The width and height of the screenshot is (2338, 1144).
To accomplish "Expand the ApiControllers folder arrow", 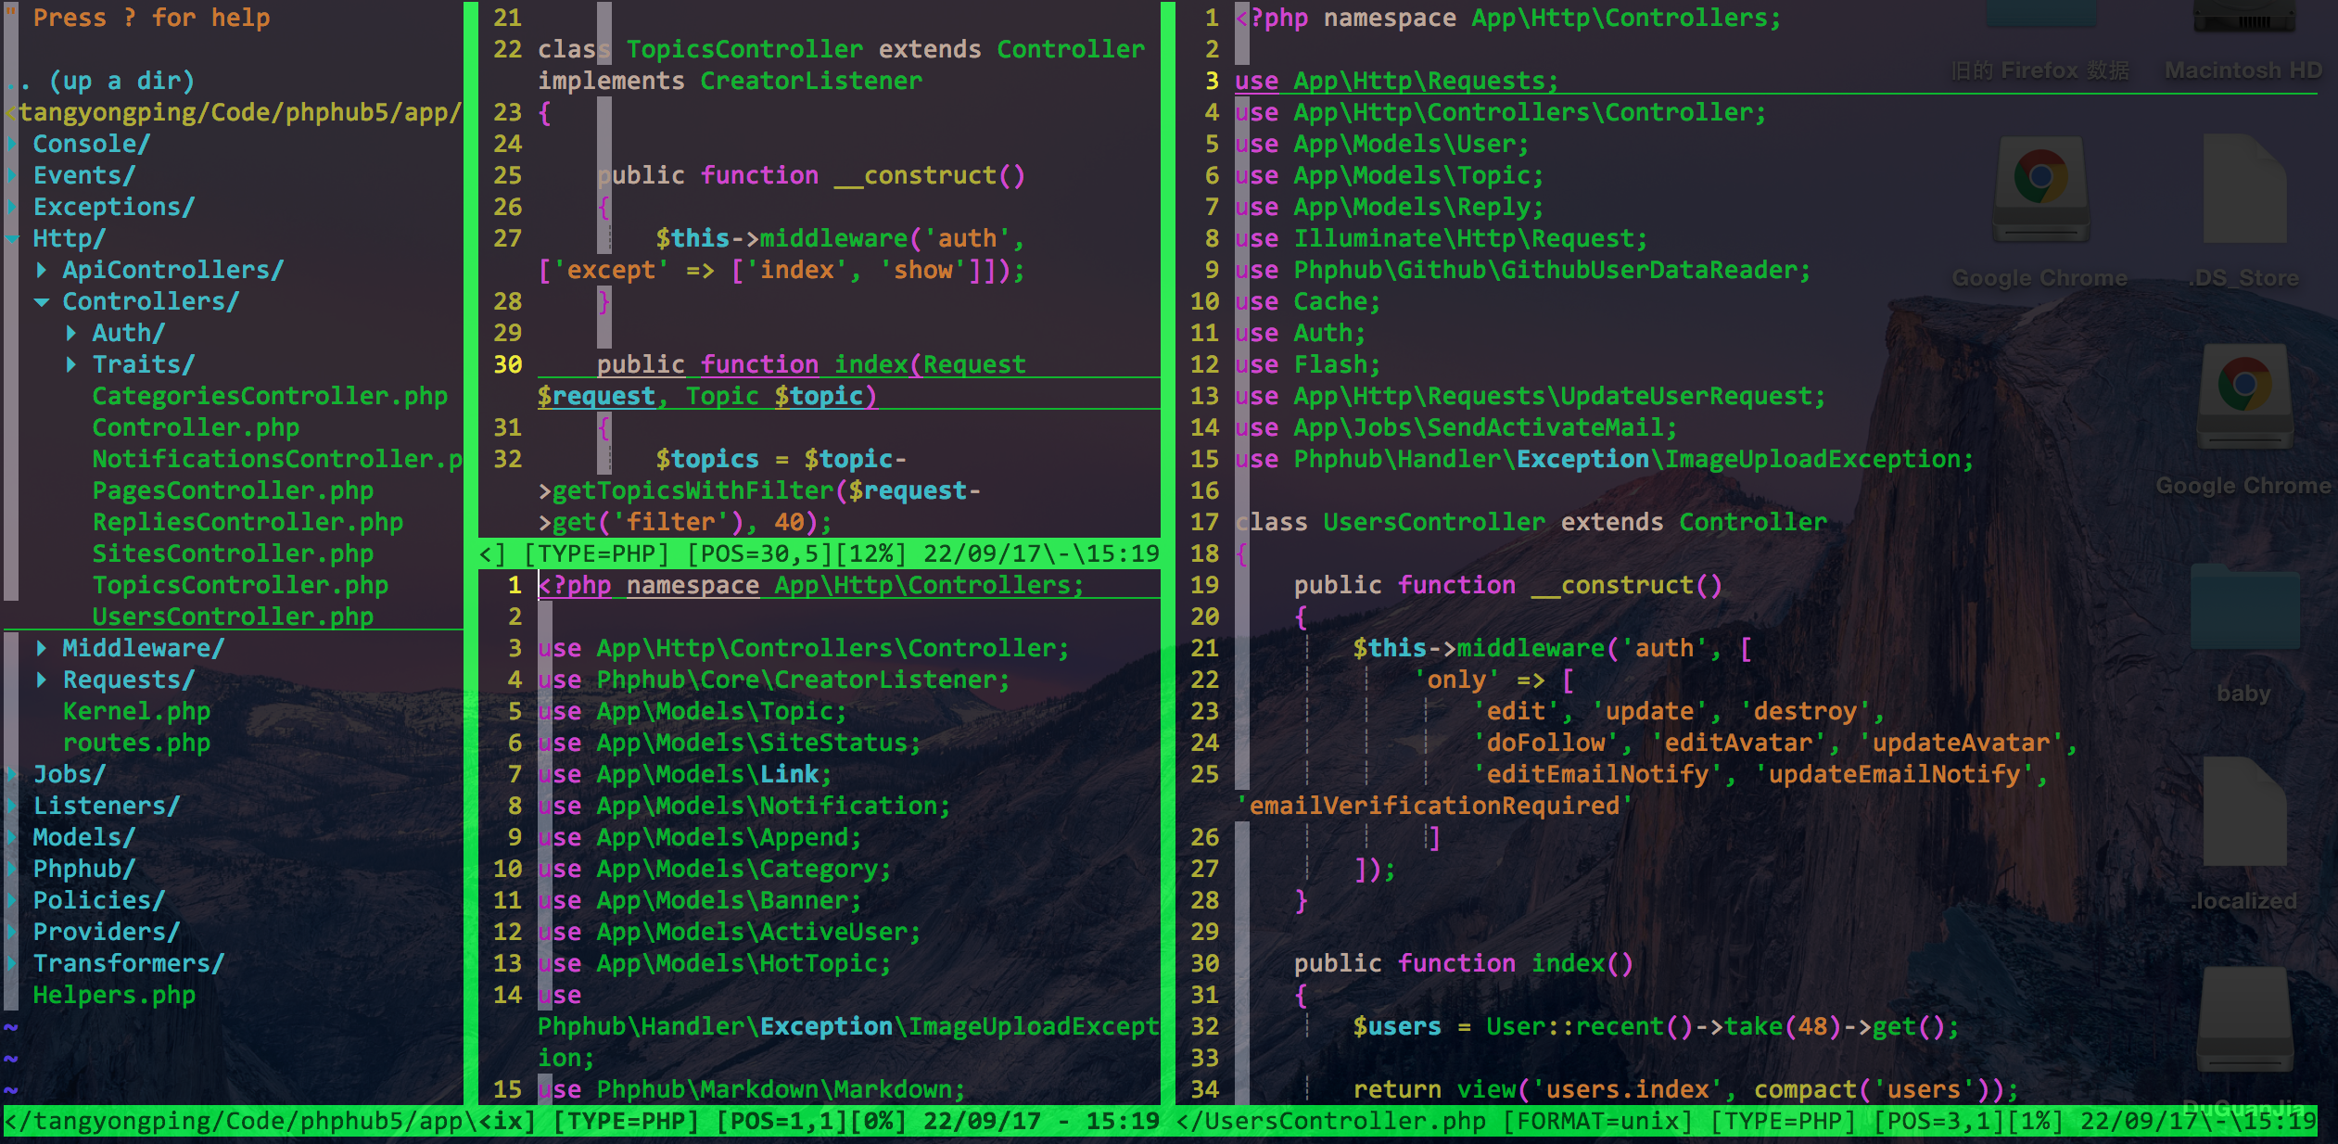I will 42,270.
